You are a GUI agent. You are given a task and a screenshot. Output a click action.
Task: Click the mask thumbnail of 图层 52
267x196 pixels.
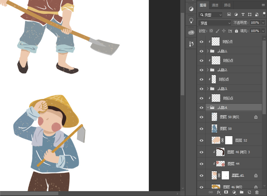(229, 140)
